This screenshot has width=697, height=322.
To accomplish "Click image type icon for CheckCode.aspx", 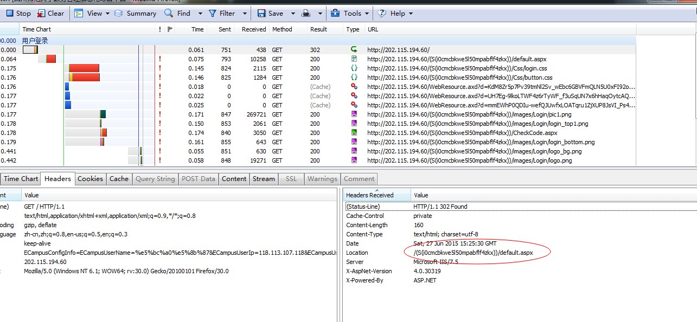I will click(354, 133).
